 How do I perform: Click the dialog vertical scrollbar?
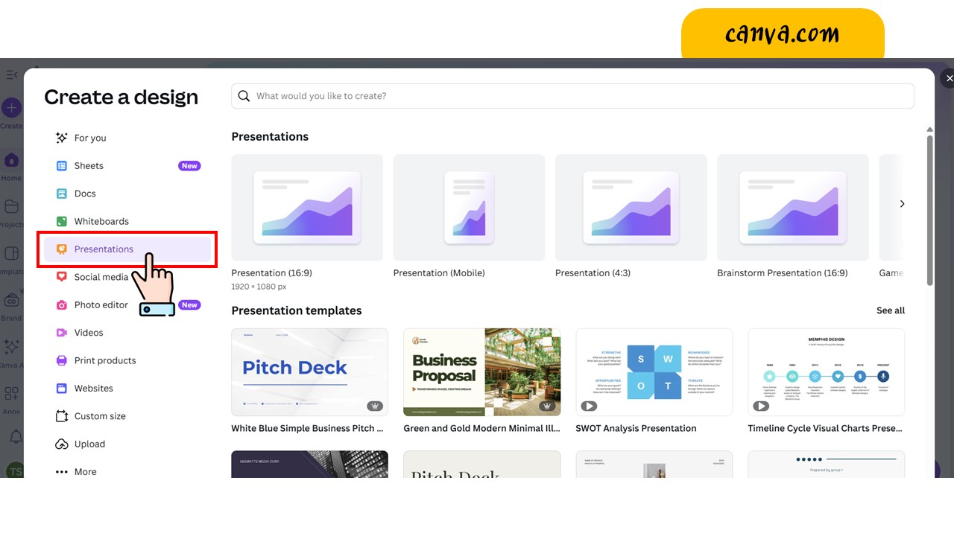click(929, 209)
